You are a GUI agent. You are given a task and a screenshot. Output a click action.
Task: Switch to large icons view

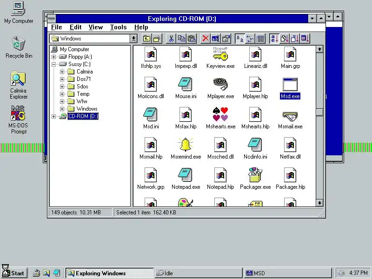click(239, 39)
